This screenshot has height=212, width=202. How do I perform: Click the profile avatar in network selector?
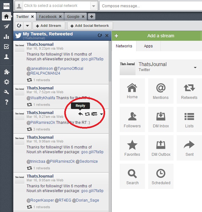coord(19,6)
